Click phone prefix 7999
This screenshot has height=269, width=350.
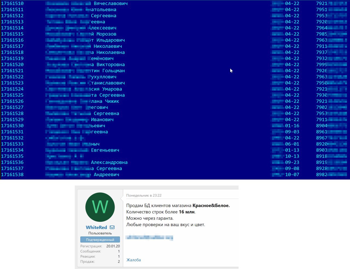322,65
